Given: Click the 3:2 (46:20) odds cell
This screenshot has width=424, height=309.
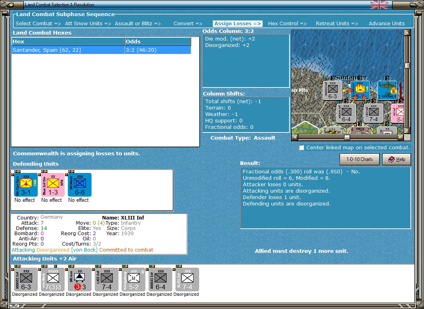Looking at the screenshot, I should (x=158, y=50).
